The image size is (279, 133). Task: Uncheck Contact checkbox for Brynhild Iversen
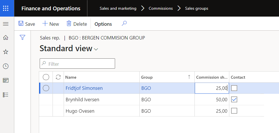pos(234,100)
